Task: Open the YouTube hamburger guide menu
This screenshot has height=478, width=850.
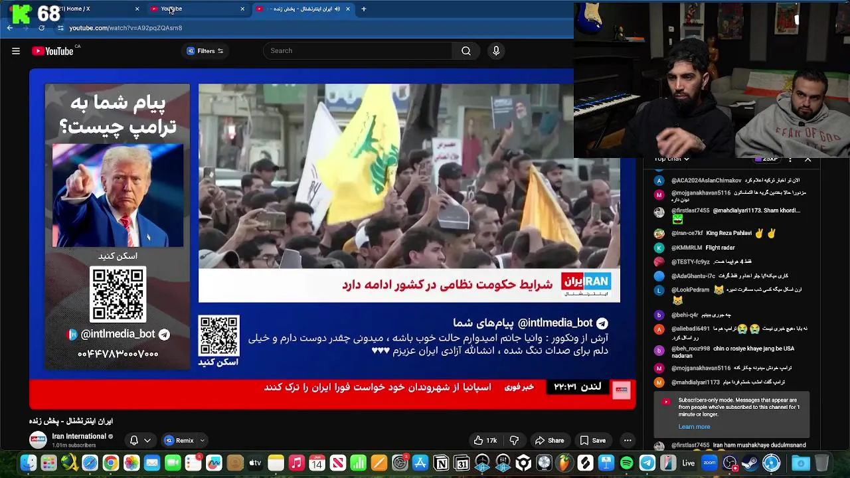Action: (x=16, y=51)
